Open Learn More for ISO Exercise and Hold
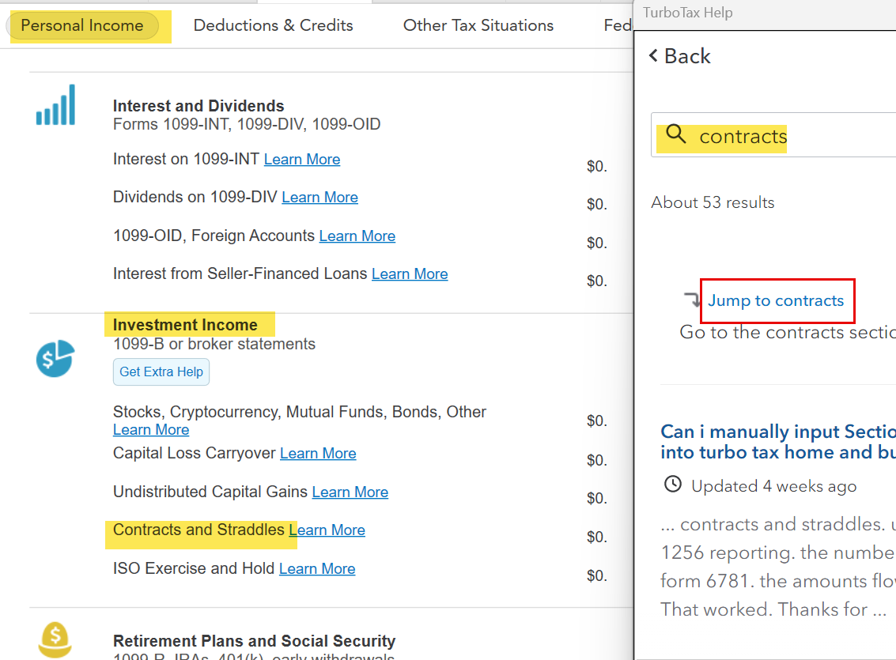 (317, 569)
